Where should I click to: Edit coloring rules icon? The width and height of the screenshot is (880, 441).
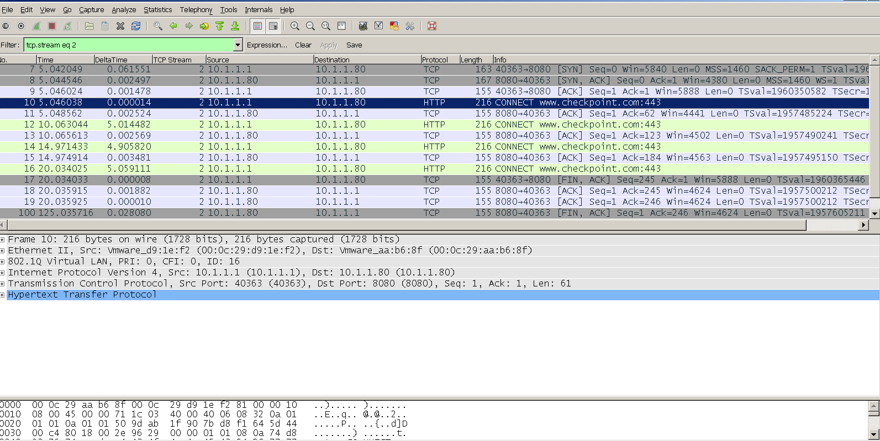[x=394, y=26]
